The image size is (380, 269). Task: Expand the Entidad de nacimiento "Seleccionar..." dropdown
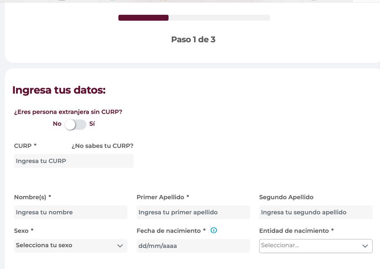click(x=316, y=246)
